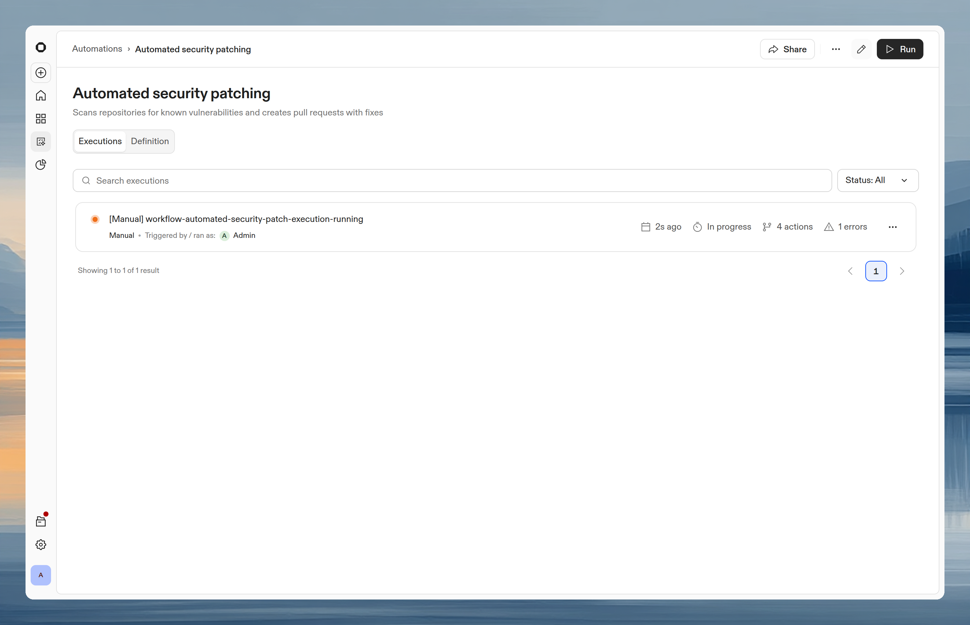Run the Automated security patching workflow
This screenshot has width=970, height=625.
coord(899,49)
